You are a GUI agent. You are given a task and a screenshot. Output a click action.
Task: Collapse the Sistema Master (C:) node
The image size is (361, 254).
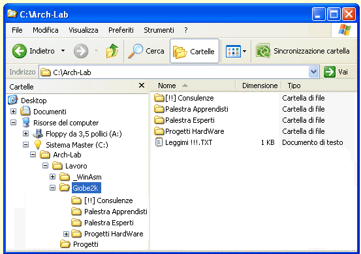pyautogui.click(x=26, y=144)
